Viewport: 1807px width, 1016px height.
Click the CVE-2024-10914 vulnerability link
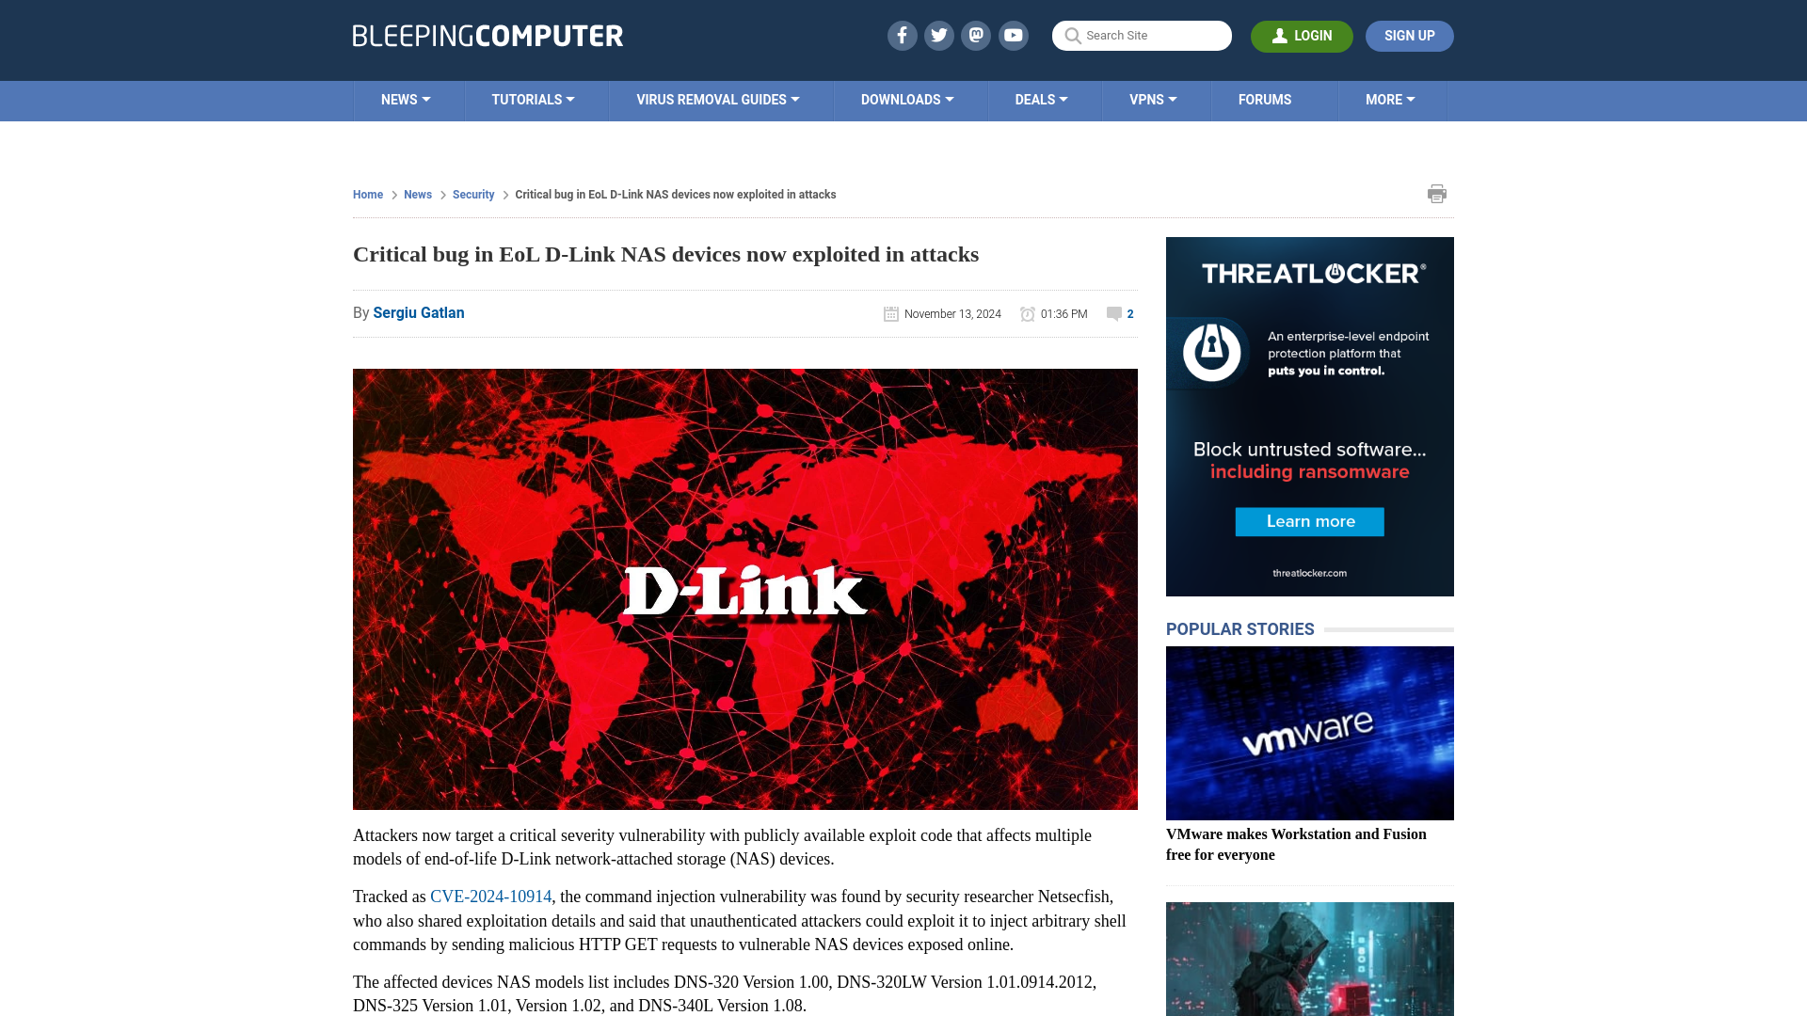[490, 896]
